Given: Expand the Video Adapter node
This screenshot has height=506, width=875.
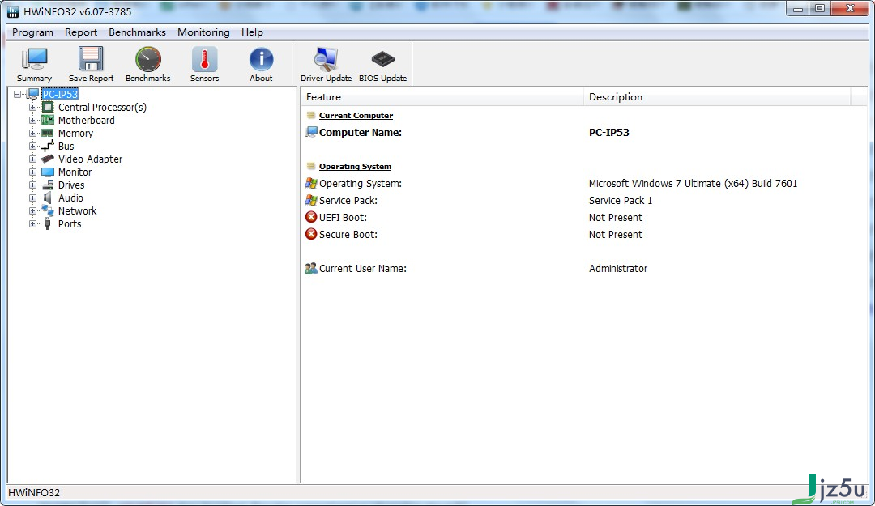Looking at the screenshot, I should pyautogui.click(x=32, y=159).
